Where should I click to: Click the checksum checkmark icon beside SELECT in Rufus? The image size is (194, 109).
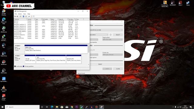[110, 35]
